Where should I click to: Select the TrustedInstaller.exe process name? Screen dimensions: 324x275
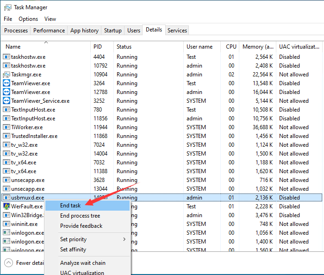pos(34,136)
